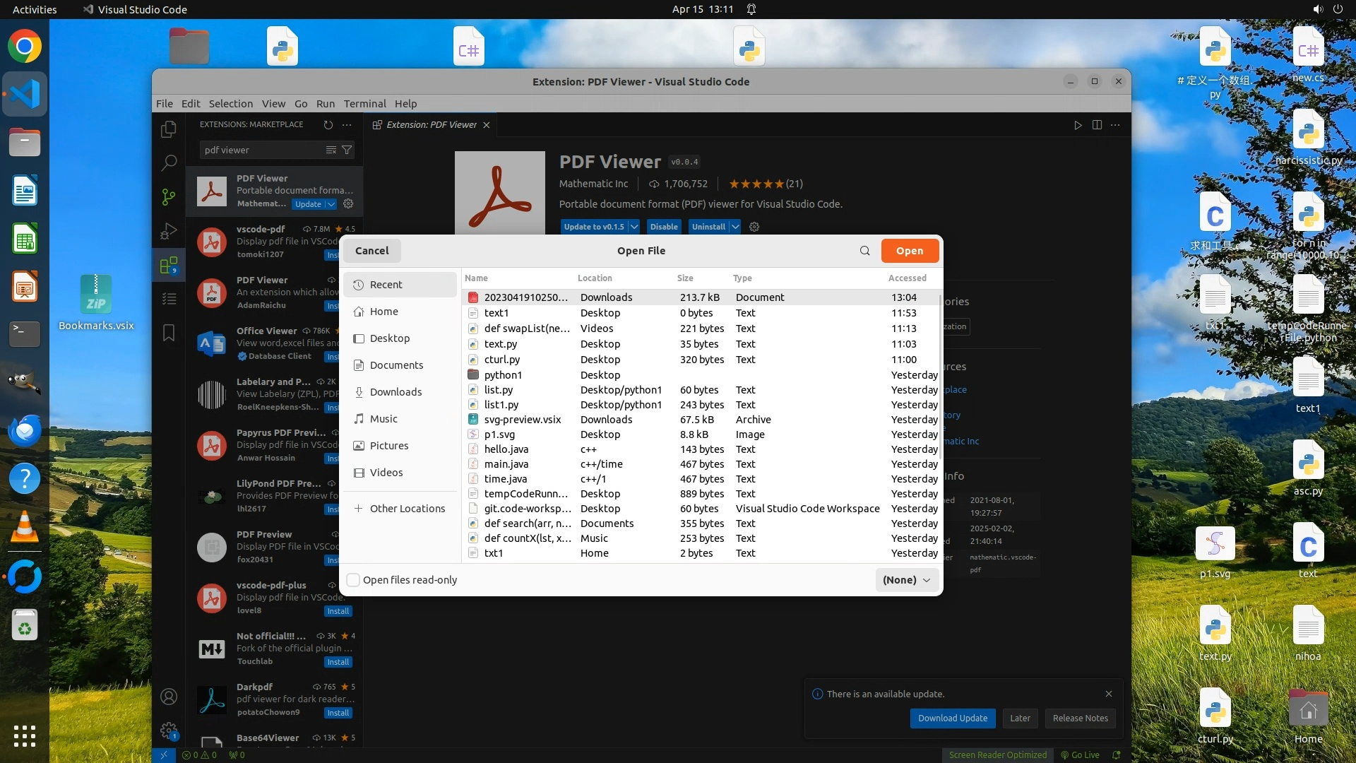Open the Bookmarks icon in activity bar
The image size is (1356, 763).
point(168,333)
